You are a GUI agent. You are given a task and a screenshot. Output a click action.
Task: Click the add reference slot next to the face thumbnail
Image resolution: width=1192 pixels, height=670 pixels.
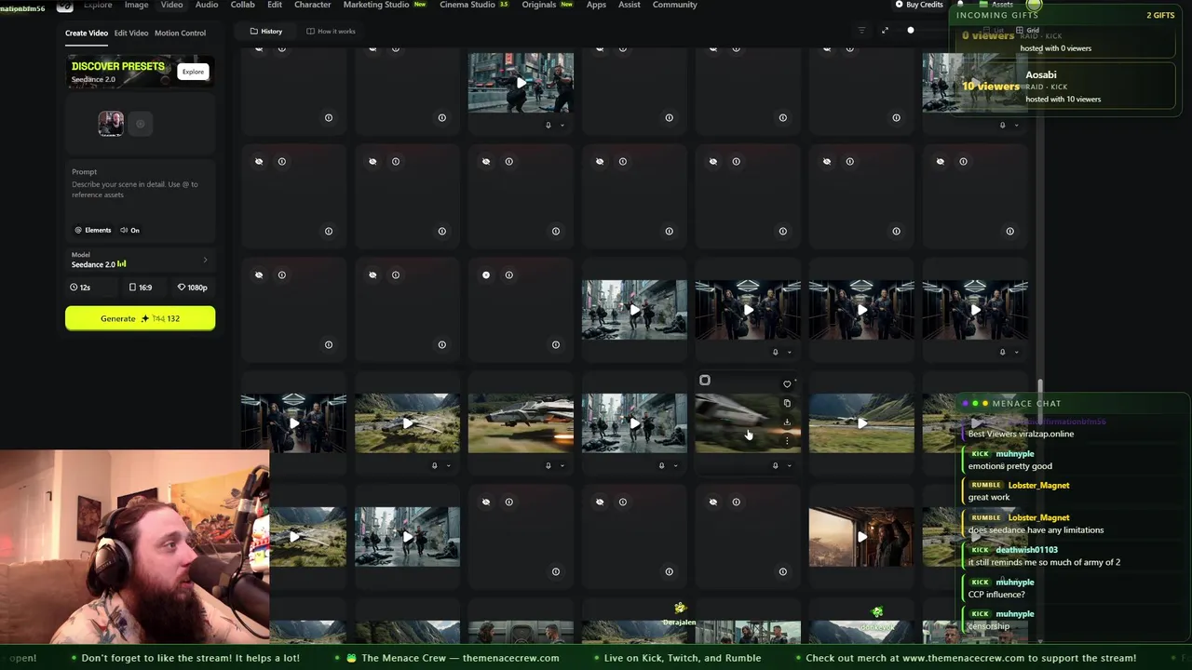tap(141, 124)
